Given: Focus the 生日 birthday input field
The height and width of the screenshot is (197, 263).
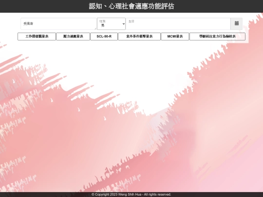Looking at the screenshot, I should coord(178,24).
